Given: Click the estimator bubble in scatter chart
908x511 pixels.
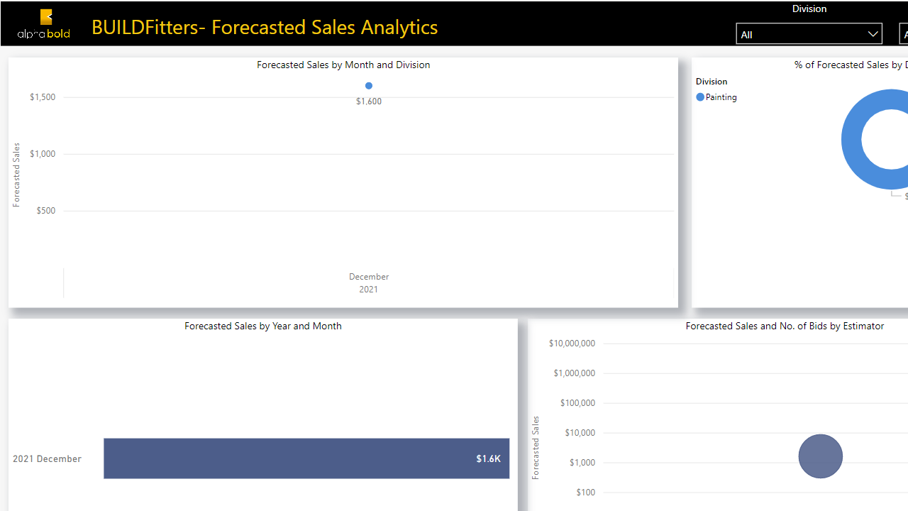Looking at the screenshot, I should pyautogui.click(x=821, y=456).
